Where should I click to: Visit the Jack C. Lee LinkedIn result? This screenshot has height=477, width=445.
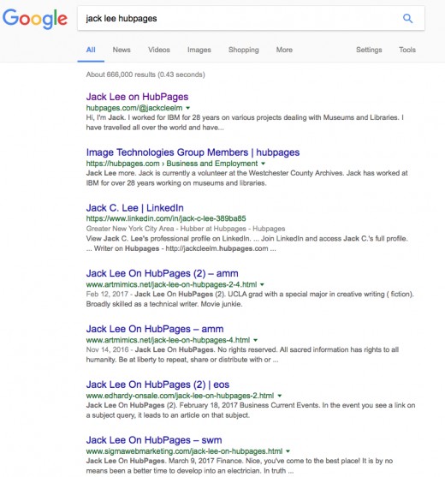coord(134,208)
